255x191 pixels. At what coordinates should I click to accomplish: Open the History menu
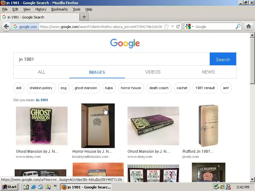pos(41,9)
